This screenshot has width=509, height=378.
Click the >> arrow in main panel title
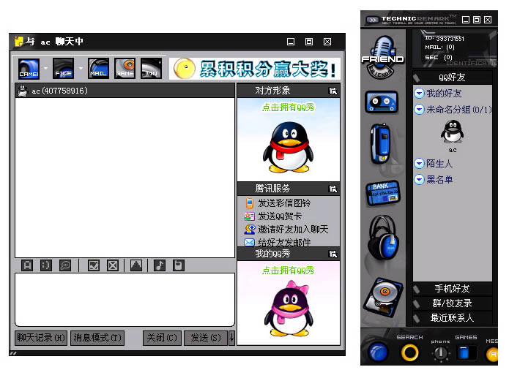click(x=373, y=20)
